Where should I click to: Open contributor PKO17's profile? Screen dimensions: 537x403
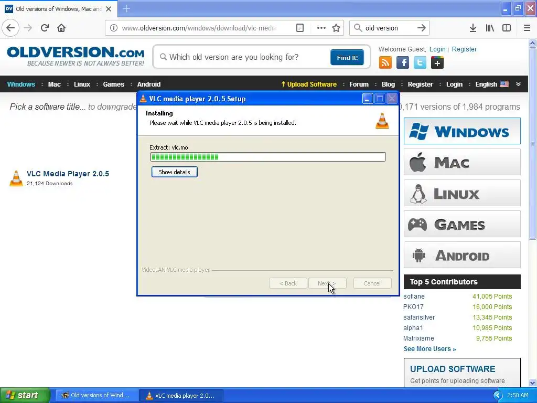(x=413, y=306)
